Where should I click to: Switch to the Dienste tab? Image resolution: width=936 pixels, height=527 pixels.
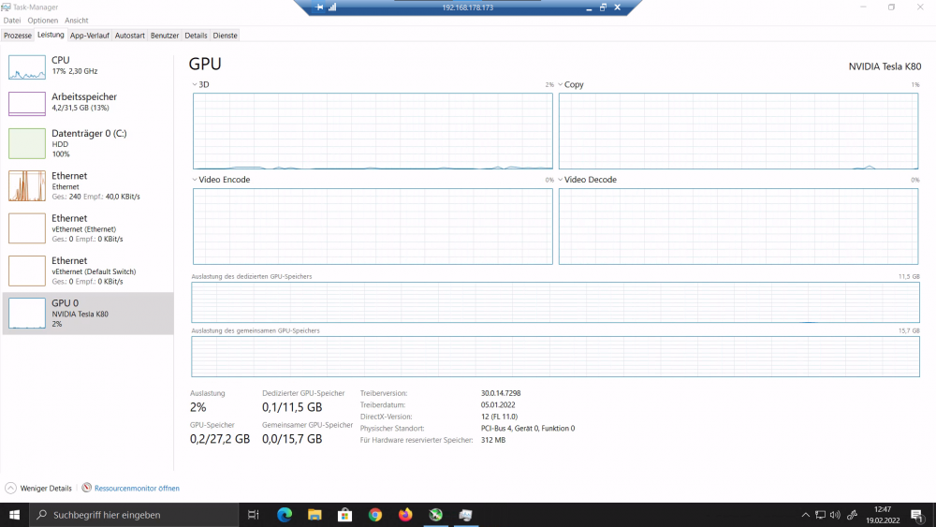225,36
